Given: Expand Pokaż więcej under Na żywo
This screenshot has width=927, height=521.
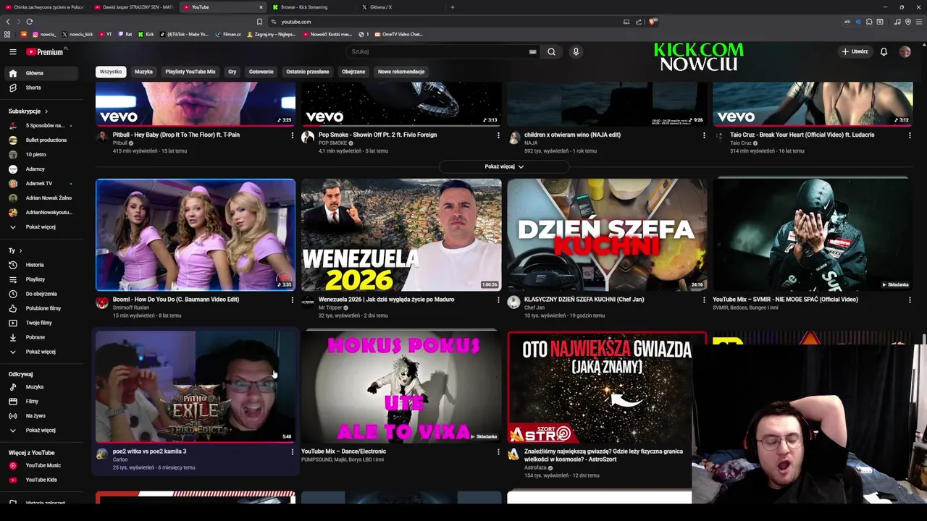Looking at the screenshot, I should pyautogui.click(x=41, y=431).
